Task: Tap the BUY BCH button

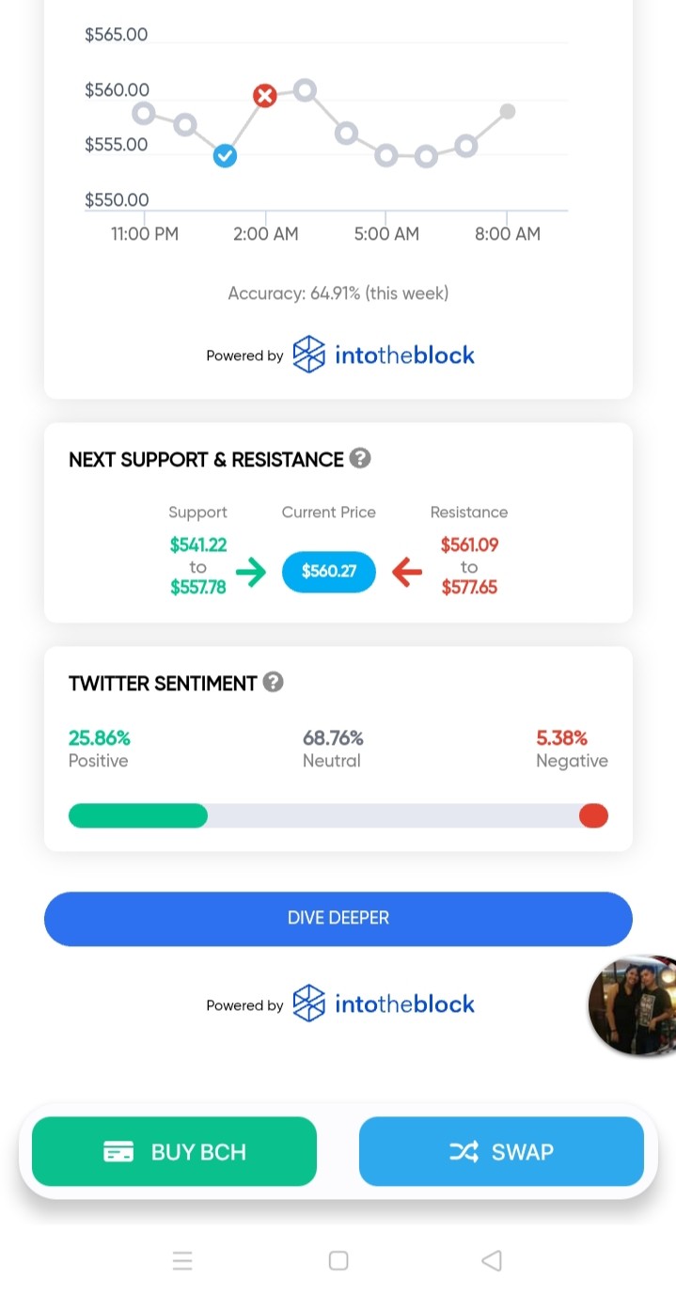Action: pos(174,1151)
